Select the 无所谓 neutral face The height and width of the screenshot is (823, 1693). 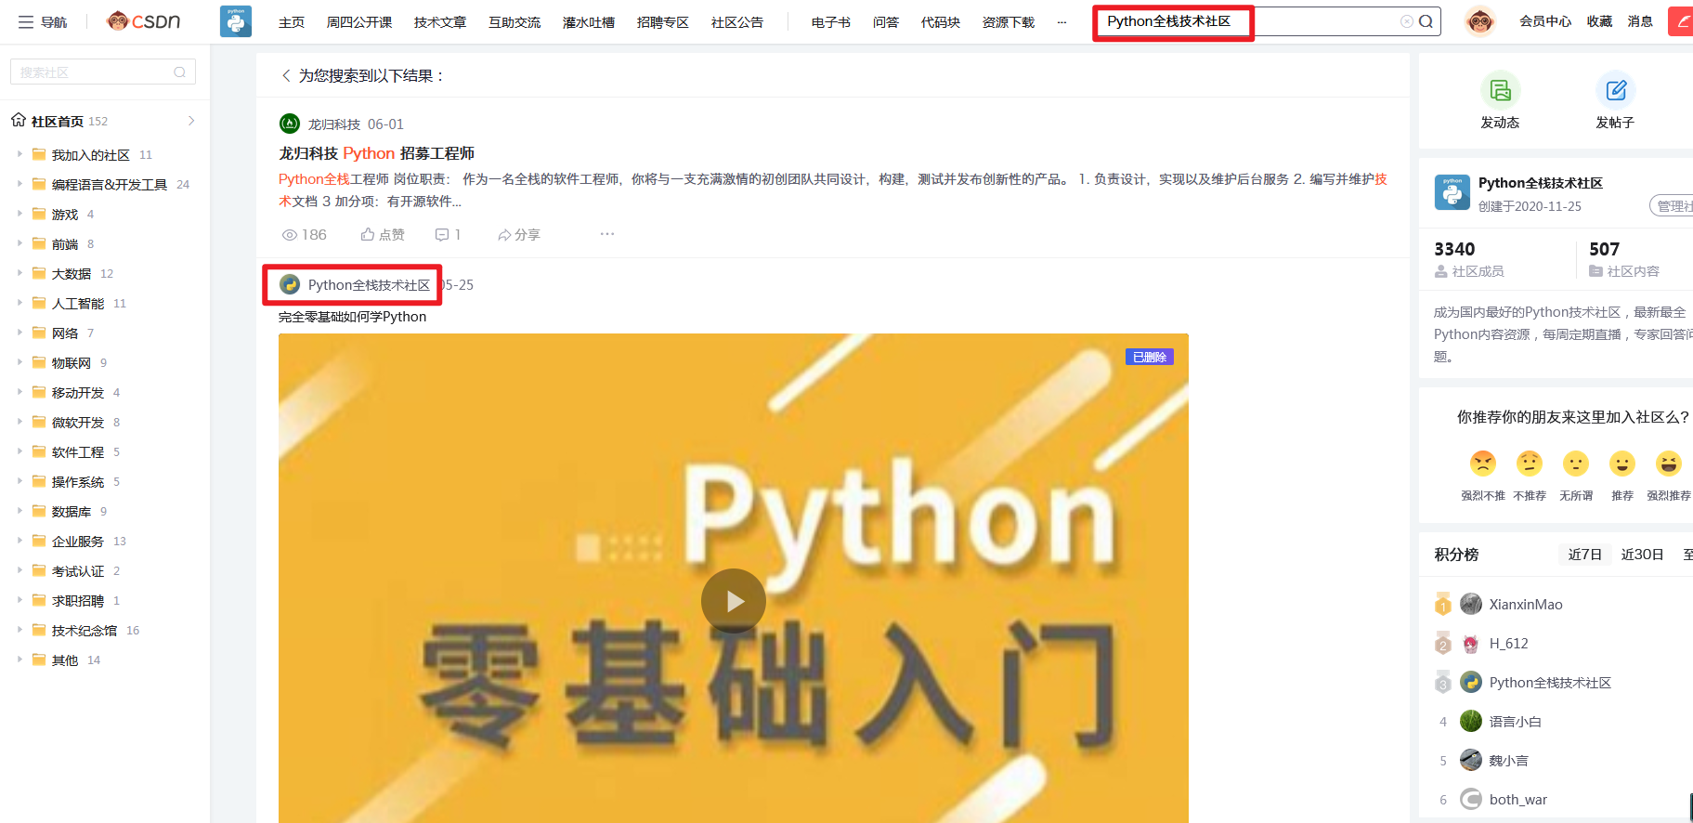click(1576, 463)
